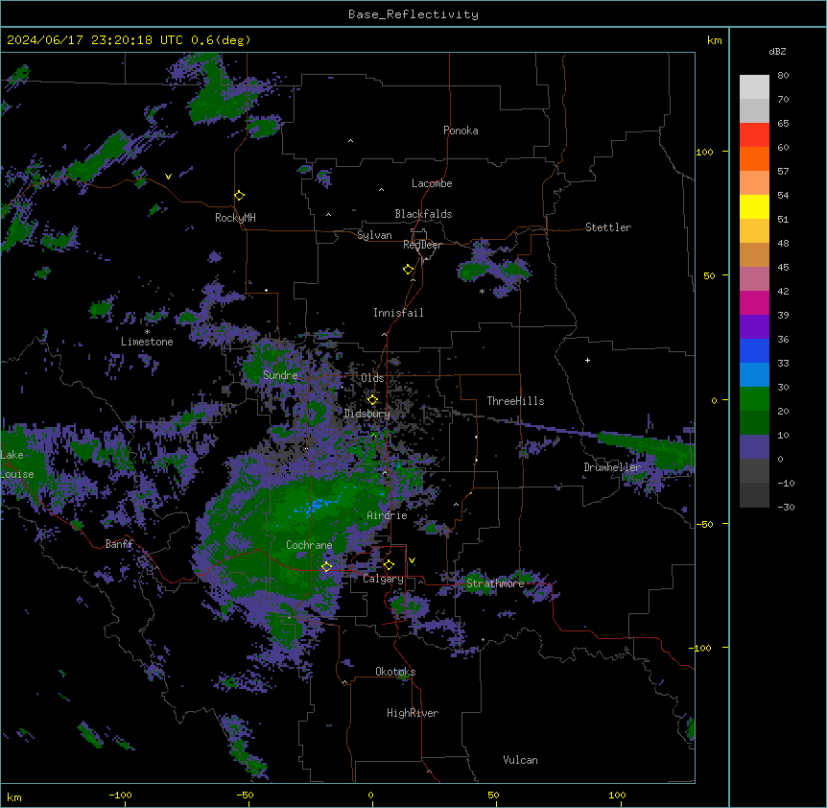Viewport: 827px width, 808px height.
Task: Select the blue 33-36 dBZ legend swatch
Action: click(754, 350)
